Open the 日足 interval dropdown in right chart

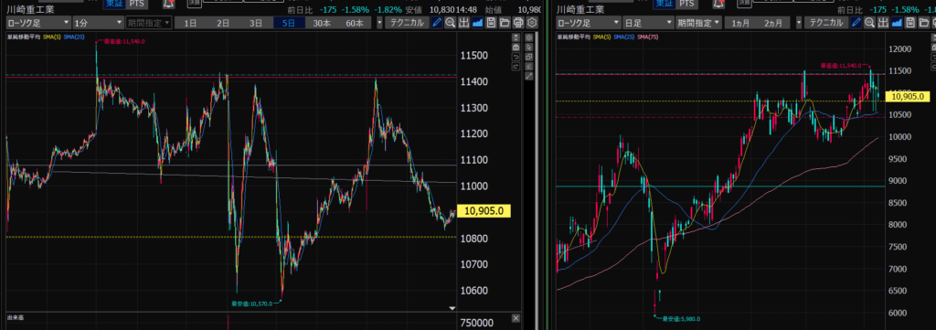click(x=648, y=23)
